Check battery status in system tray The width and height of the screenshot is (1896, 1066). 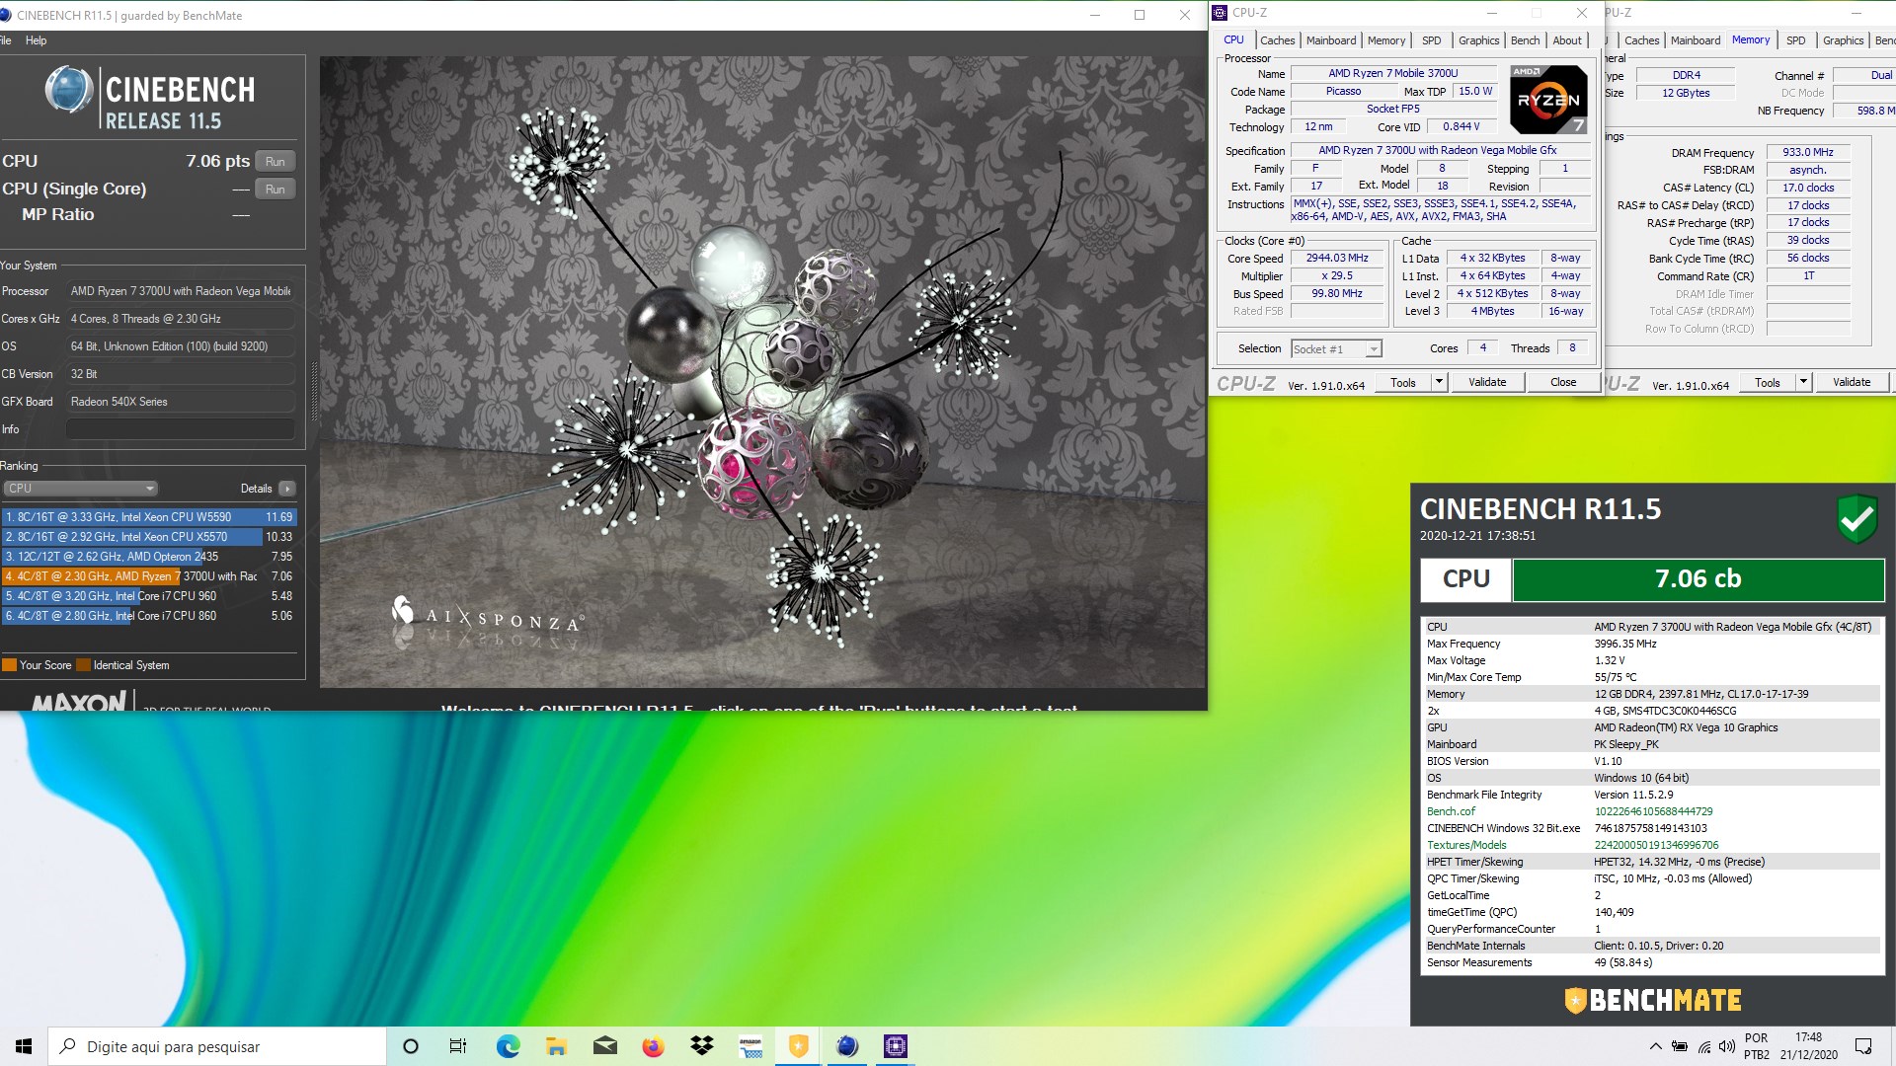tap(1680, 1046)
